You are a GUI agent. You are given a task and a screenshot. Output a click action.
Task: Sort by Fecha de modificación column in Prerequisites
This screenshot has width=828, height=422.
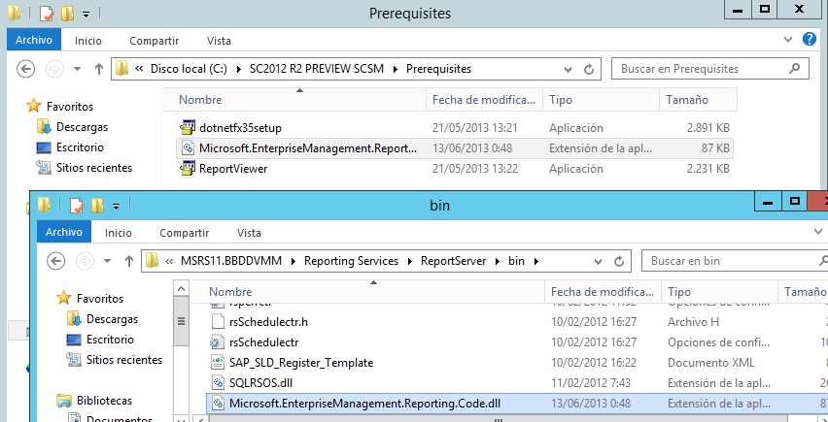[483, 100]
